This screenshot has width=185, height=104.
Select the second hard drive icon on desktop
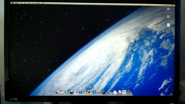pos(169,17)
